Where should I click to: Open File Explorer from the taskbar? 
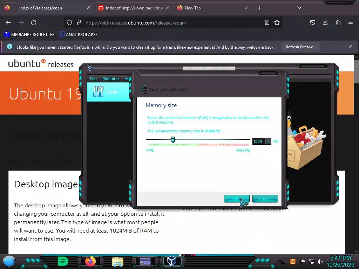pyautogui.click(x=118, y=261)
